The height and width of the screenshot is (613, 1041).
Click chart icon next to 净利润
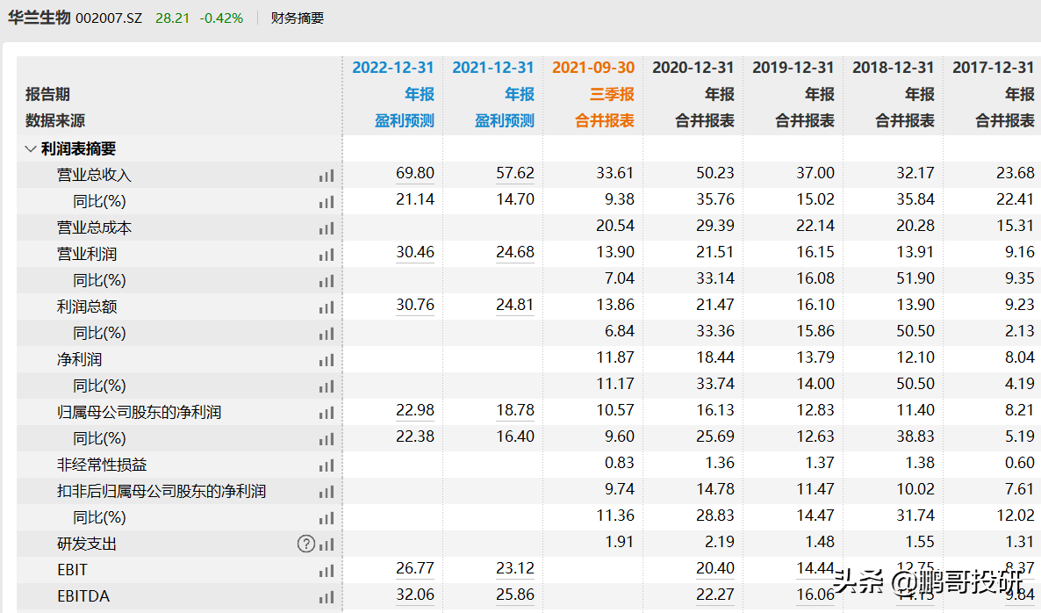tap(326, 361)
